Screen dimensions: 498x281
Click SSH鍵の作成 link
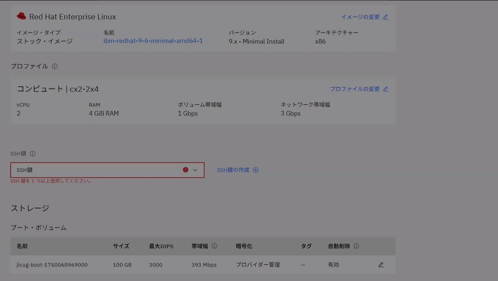(233, 170)
